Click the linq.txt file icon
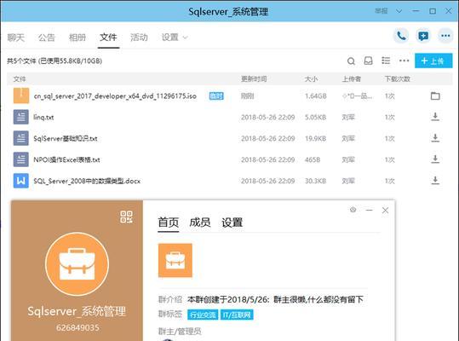Screen dimensions: 459x341 (21, 117)
